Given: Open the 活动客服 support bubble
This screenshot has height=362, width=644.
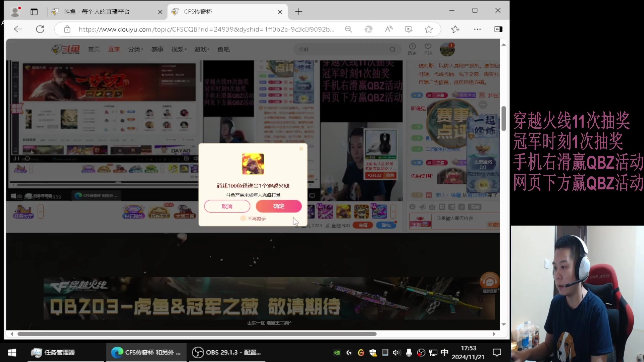Looking at the screenshot, I should tap(490, 282).
